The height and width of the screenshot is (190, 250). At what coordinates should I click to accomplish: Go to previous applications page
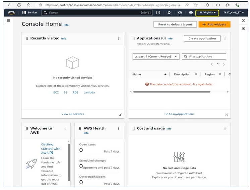pos(212,64)
